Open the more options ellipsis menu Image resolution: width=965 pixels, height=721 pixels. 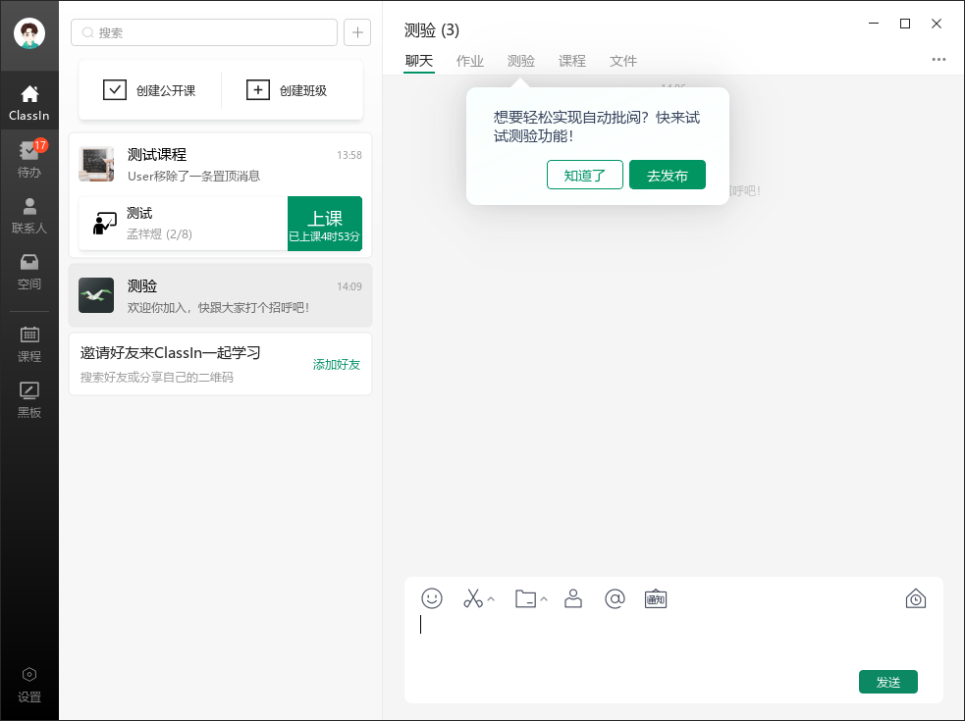point(938,60)
